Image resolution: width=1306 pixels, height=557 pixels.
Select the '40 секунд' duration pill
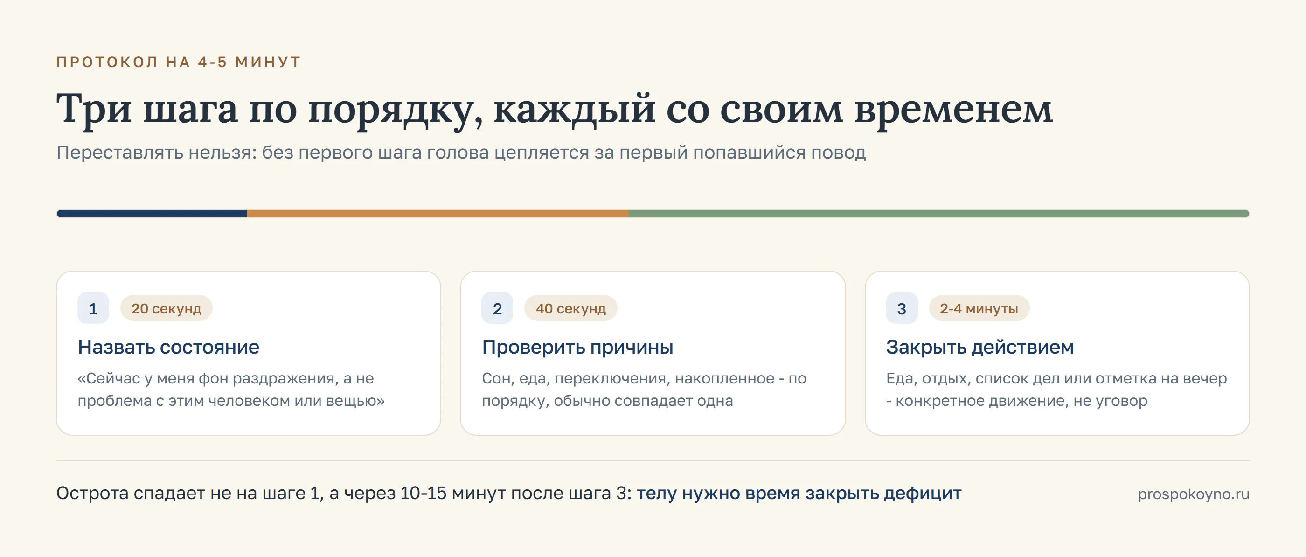click(x=570, y=308)
